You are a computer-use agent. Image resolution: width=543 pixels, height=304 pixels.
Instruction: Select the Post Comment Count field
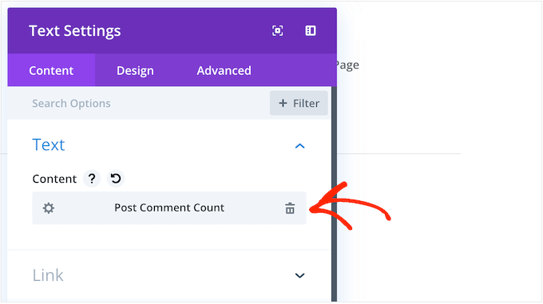(x=169, y=208)
